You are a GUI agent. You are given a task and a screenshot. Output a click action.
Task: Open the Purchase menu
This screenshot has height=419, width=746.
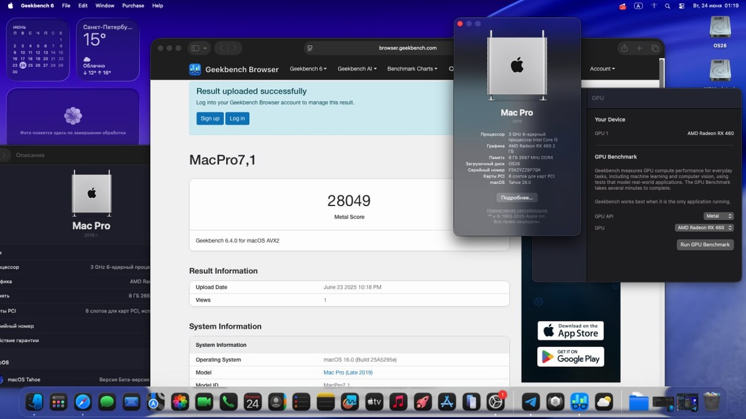[133, 6]
